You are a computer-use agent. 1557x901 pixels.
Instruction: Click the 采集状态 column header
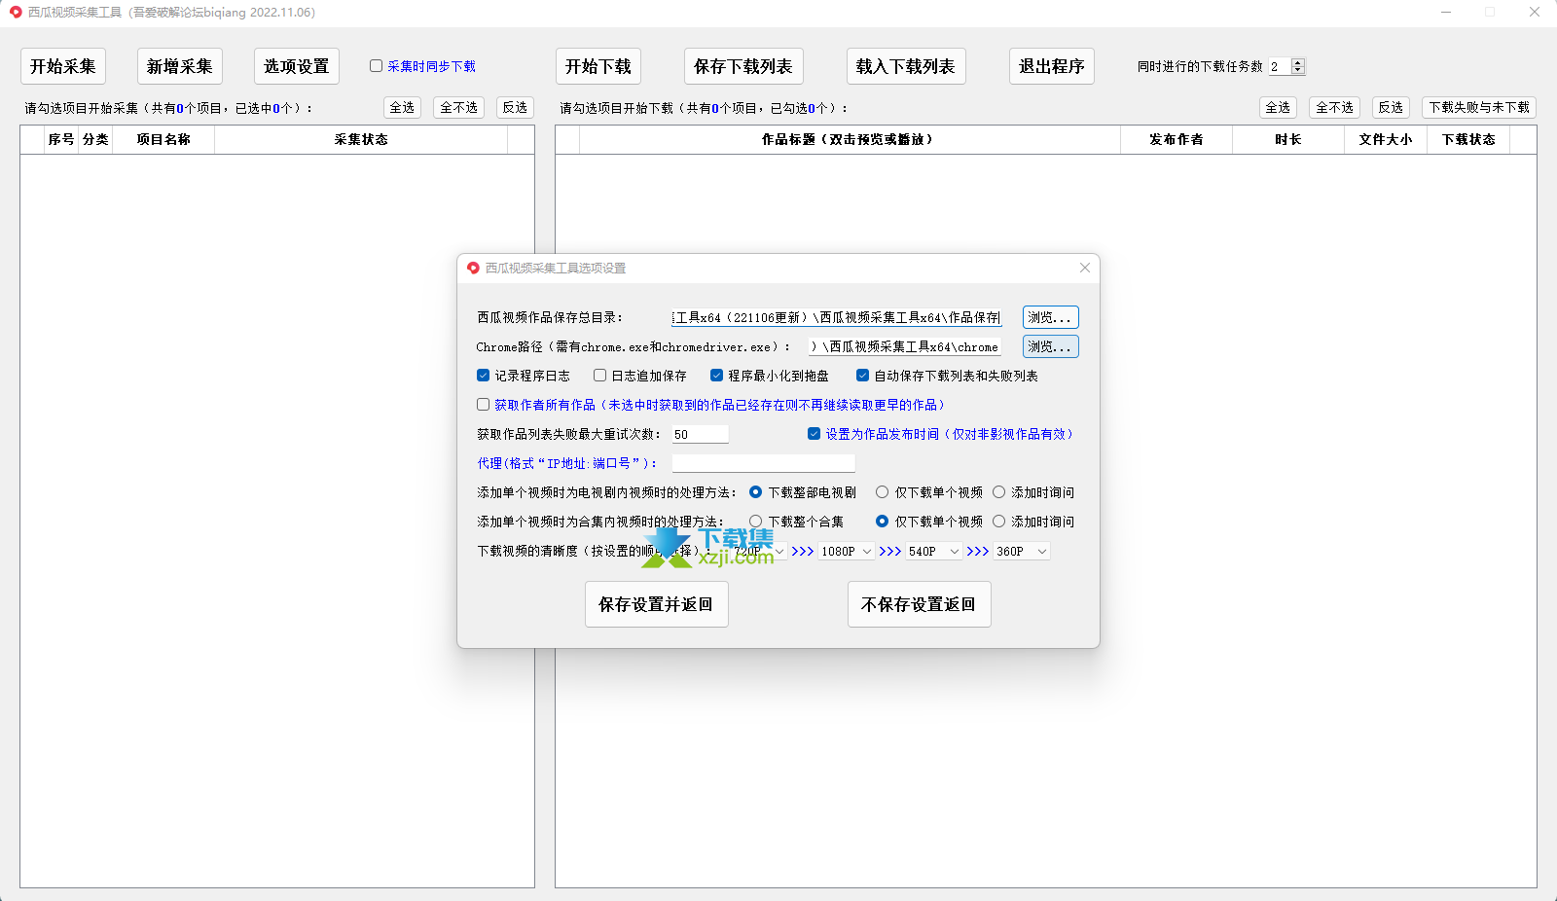click(361, 139)
